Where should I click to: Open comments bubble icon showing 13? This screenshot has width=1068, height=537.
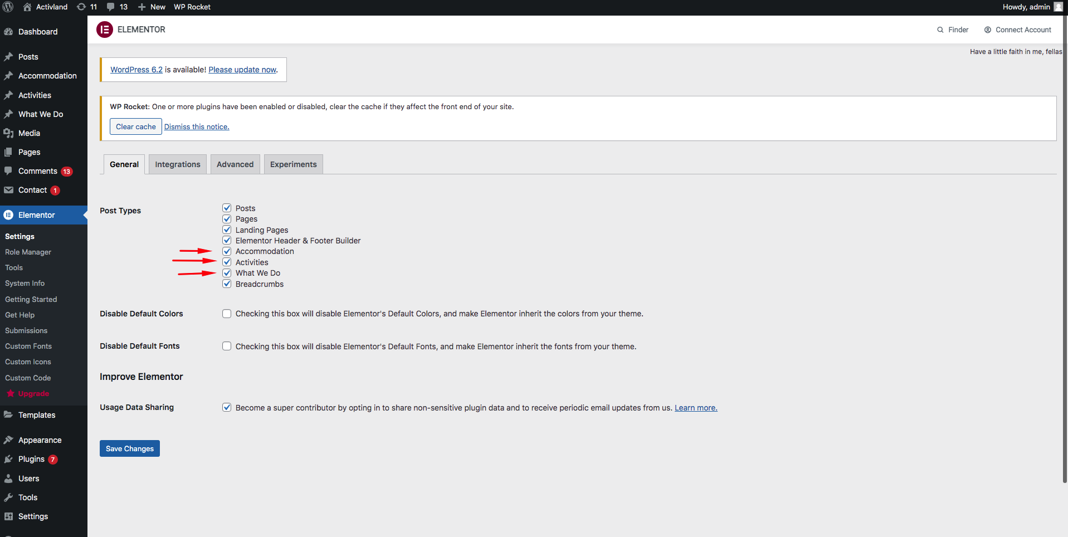pyautogui.click(x=111, y=7)
